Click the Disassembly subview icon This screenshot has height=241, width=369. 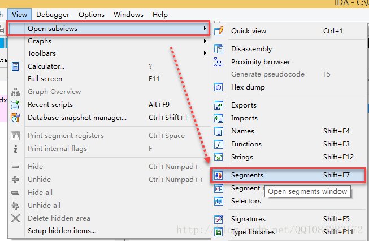(x=219, y=49)
